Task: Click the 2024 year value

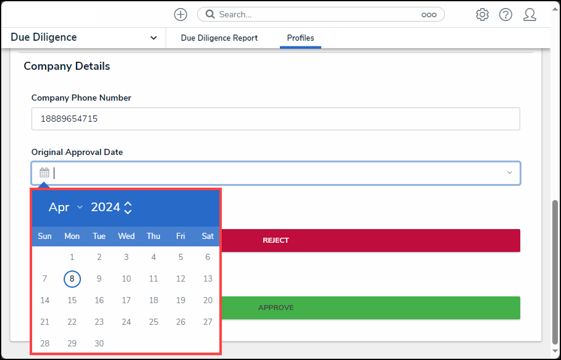Action: coord(105,207)
